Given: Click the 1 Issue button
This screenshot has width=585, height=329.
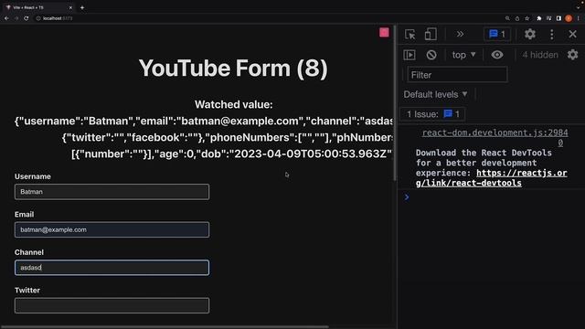Looking at the screenshot, I should (432, 114).
